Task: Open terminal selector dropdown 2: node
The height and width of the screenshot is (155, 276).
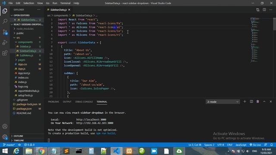Action: pos(223,102)
